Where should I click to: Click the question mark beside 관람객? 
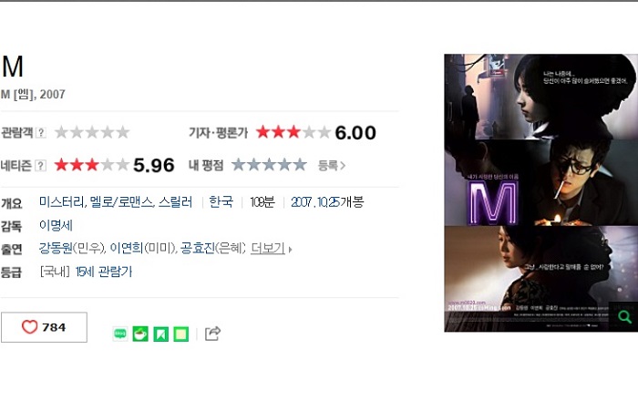tap(41, 132)
